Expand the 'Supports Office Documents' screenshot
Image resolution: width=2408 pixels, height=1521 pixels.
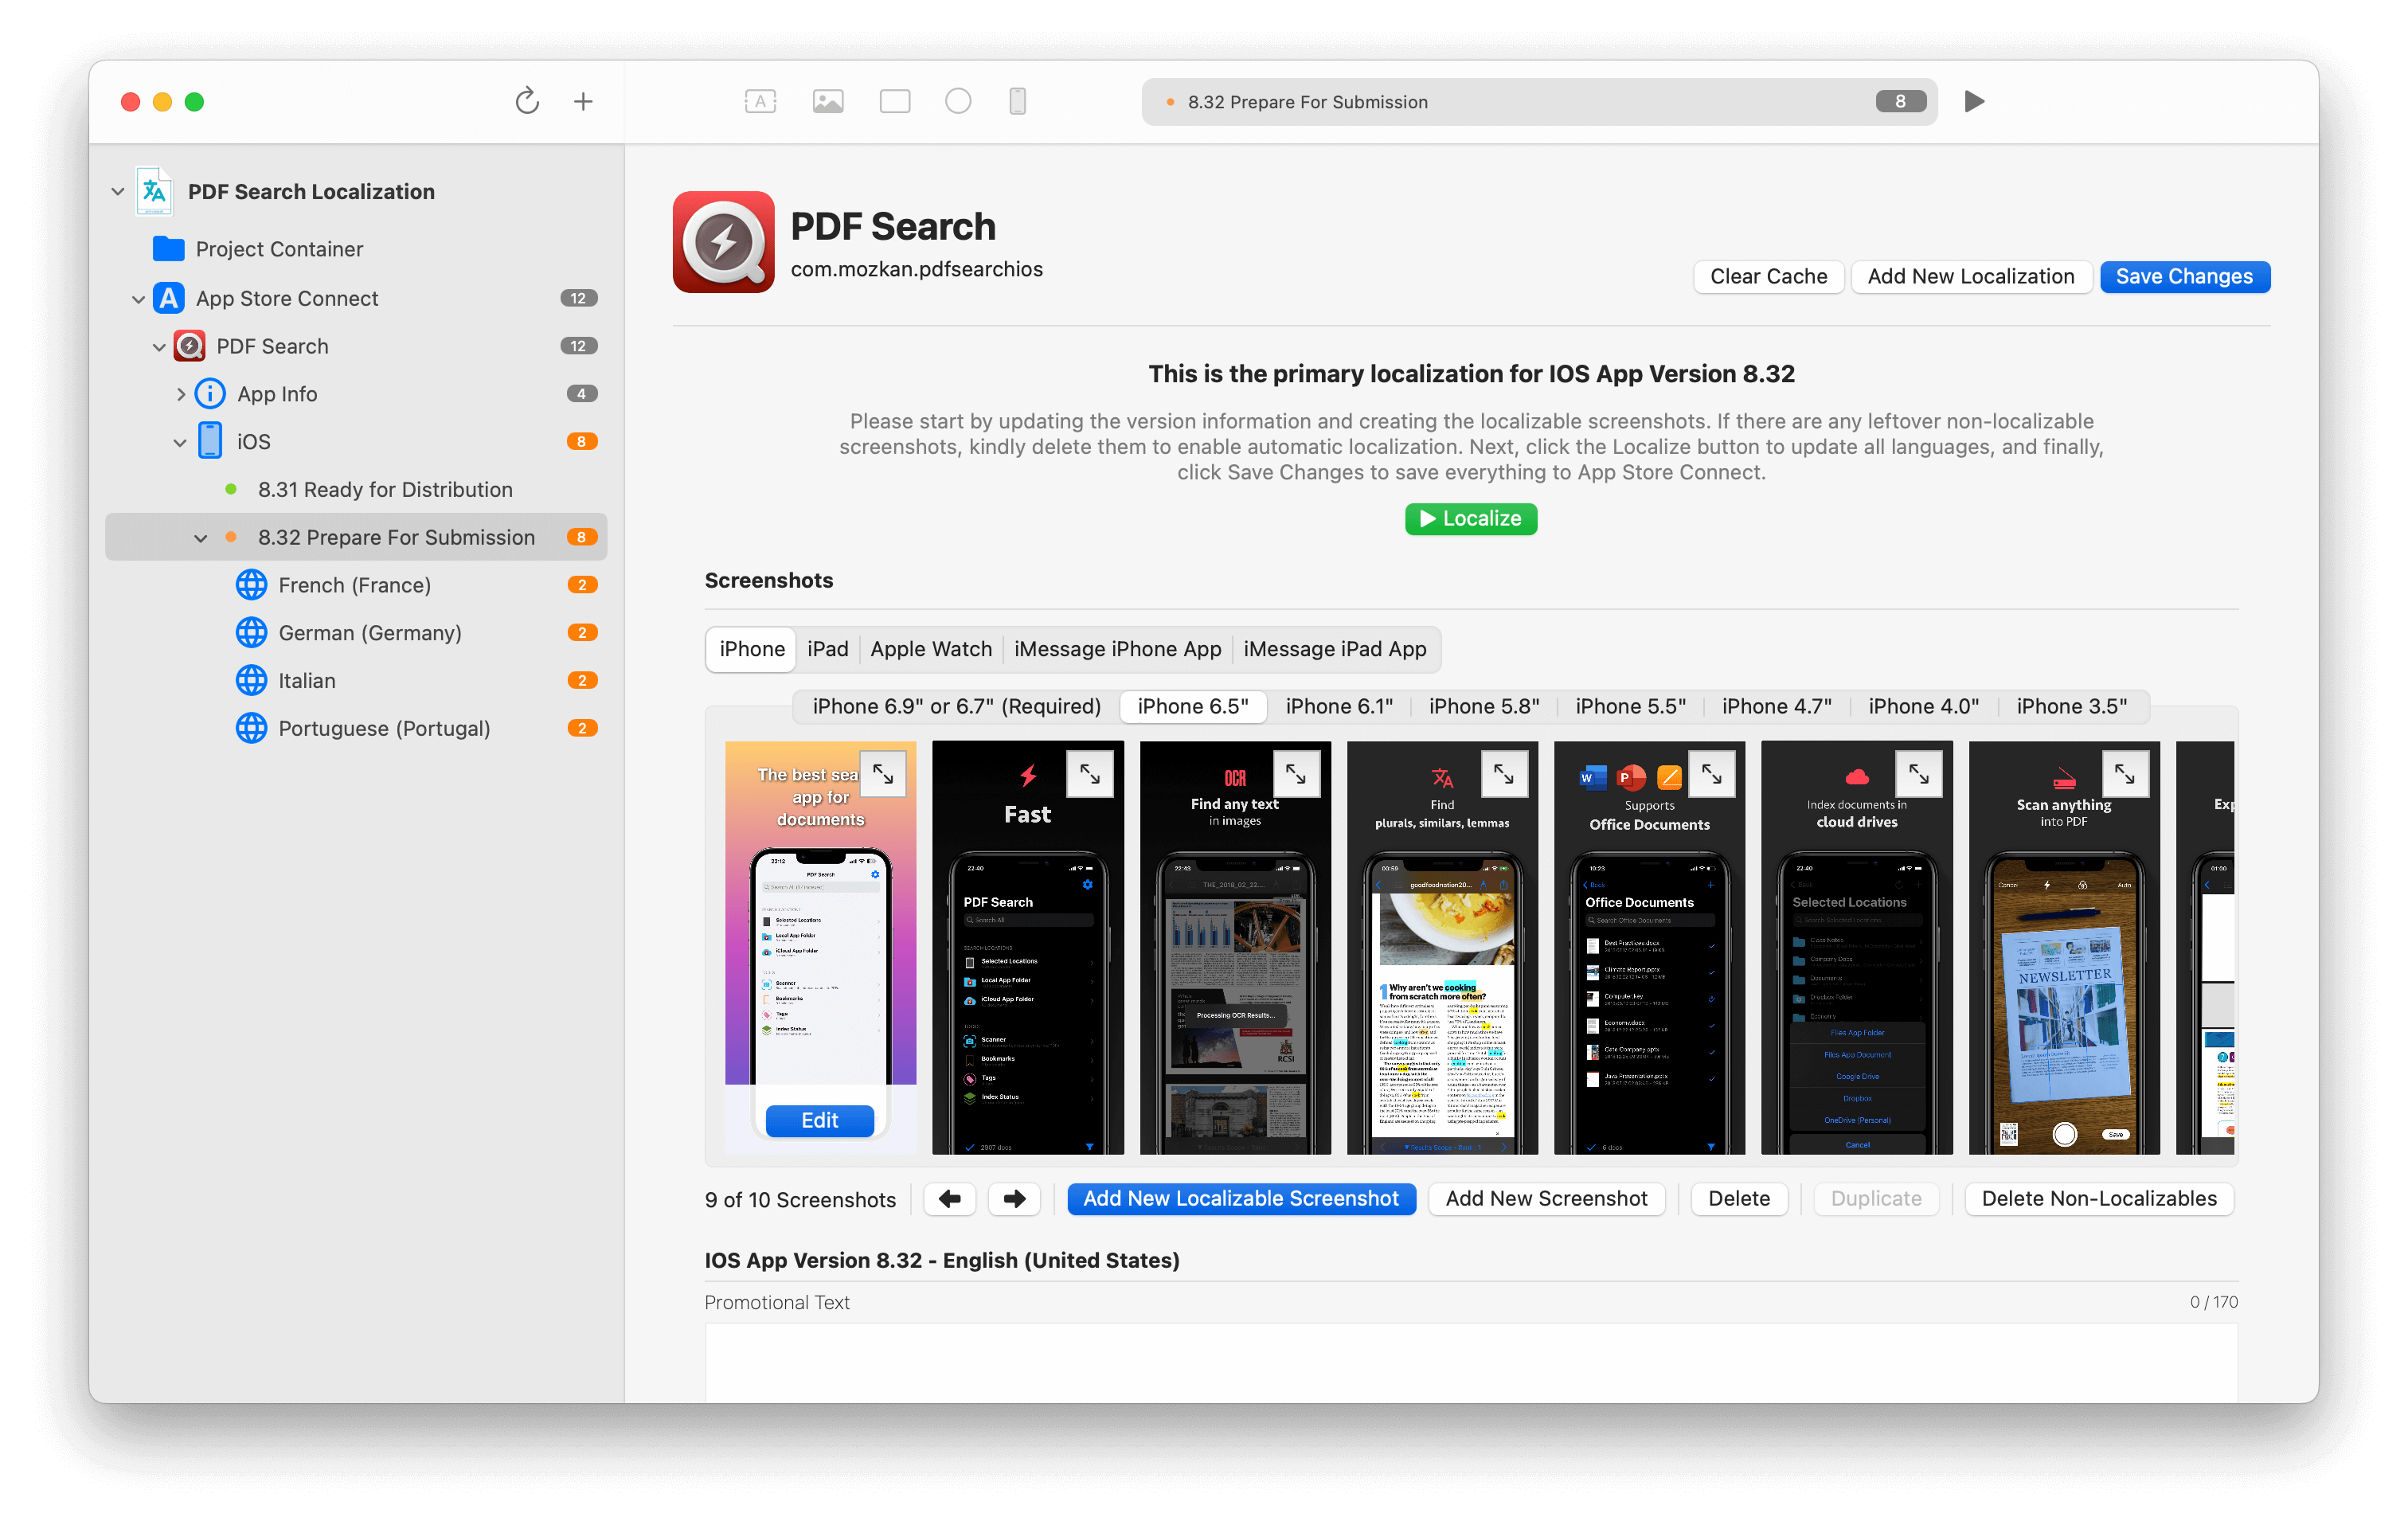tap(1712, 774)
